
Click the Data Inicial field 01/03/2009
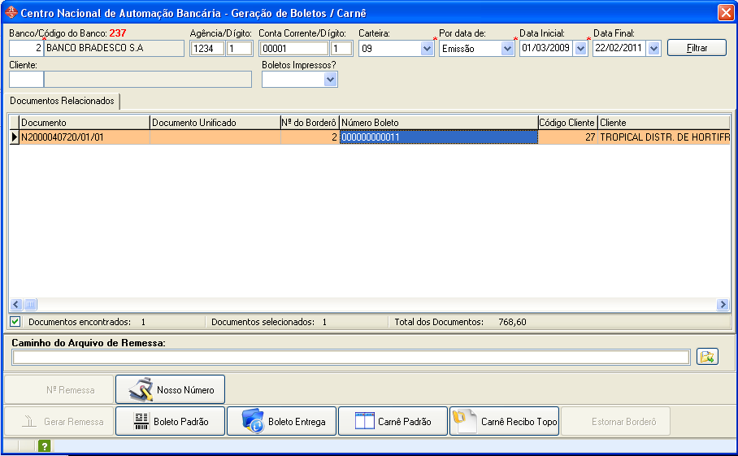pyautogui.click(x=546, y=49)
